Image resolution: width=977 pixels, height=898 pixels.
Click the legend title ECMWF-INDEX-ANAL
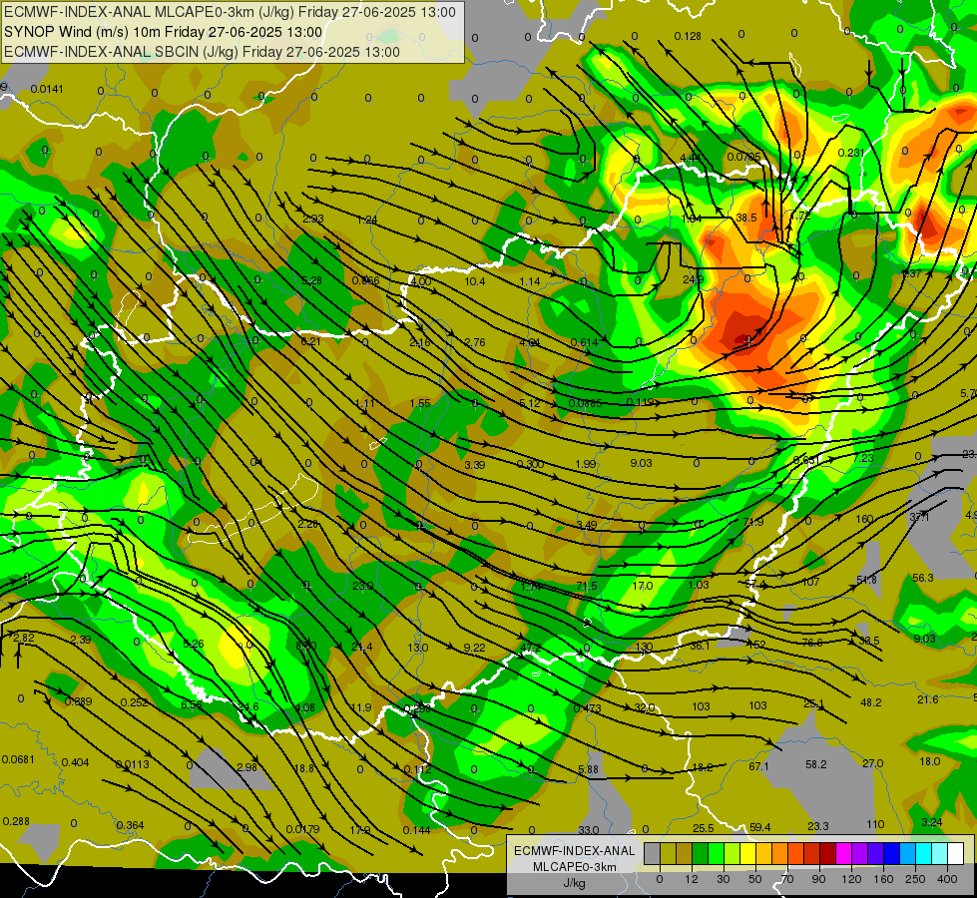[x=575, y=851]
